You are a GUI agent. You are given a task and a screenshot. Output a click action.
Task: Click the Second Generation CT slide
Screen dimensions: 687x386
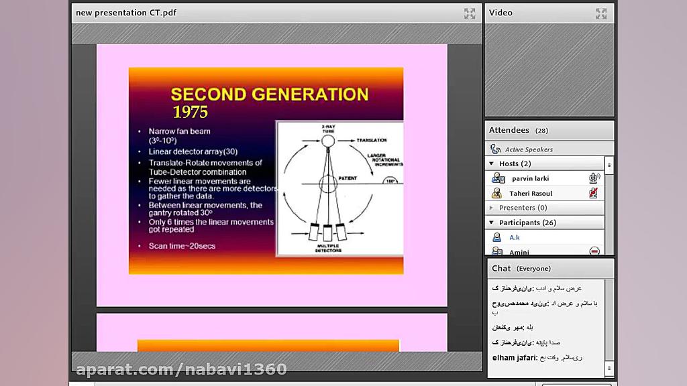point(266,171)
